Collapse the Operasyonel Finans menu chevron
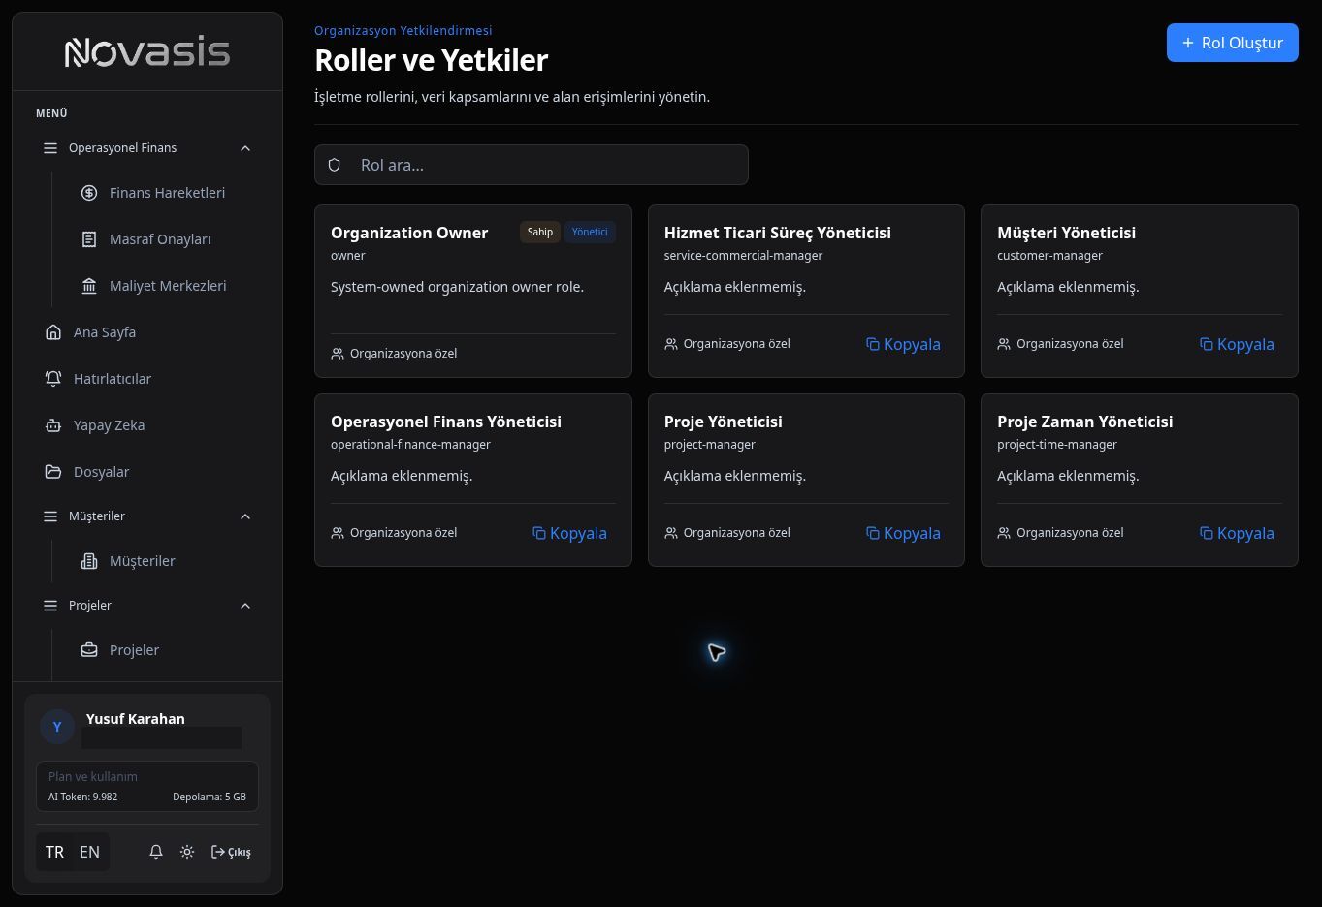The height and width of the screenshot is (907, 1322). 245,148
